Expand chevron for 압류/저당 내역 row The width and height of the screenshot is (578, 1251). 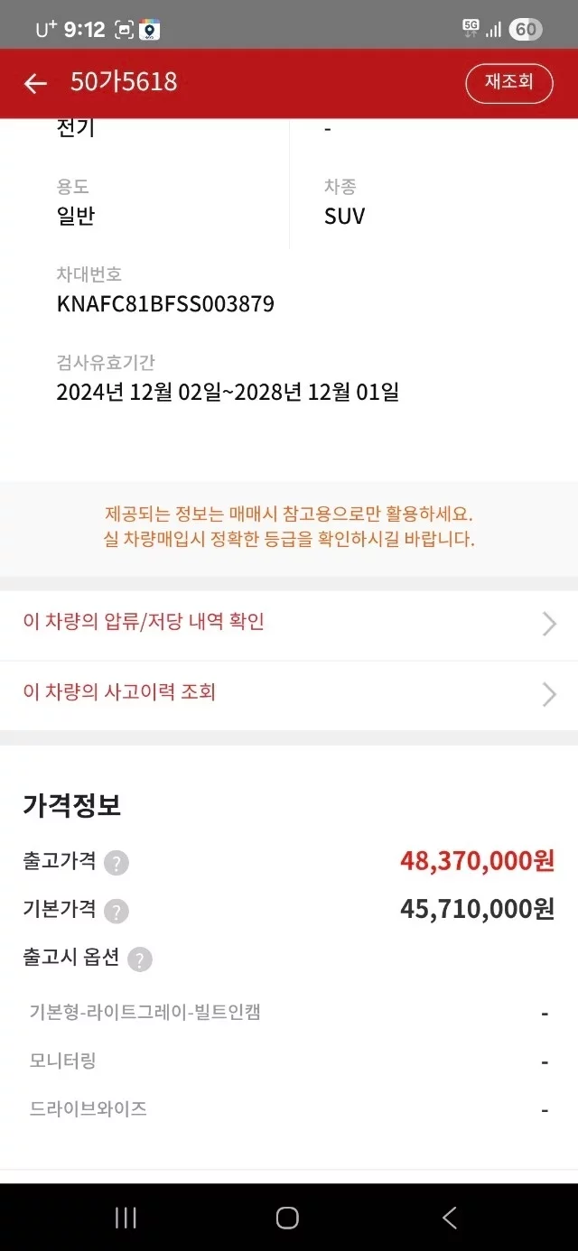(548, 624)
